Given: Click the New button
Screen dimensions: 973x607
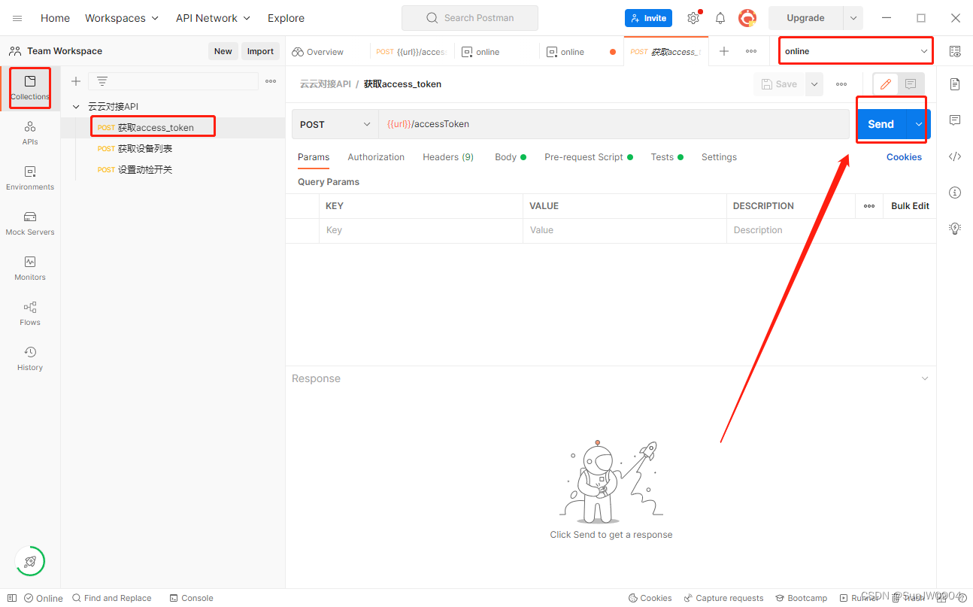Looking at the screenshot, I should pyautogui.click(x=223, y=51).
